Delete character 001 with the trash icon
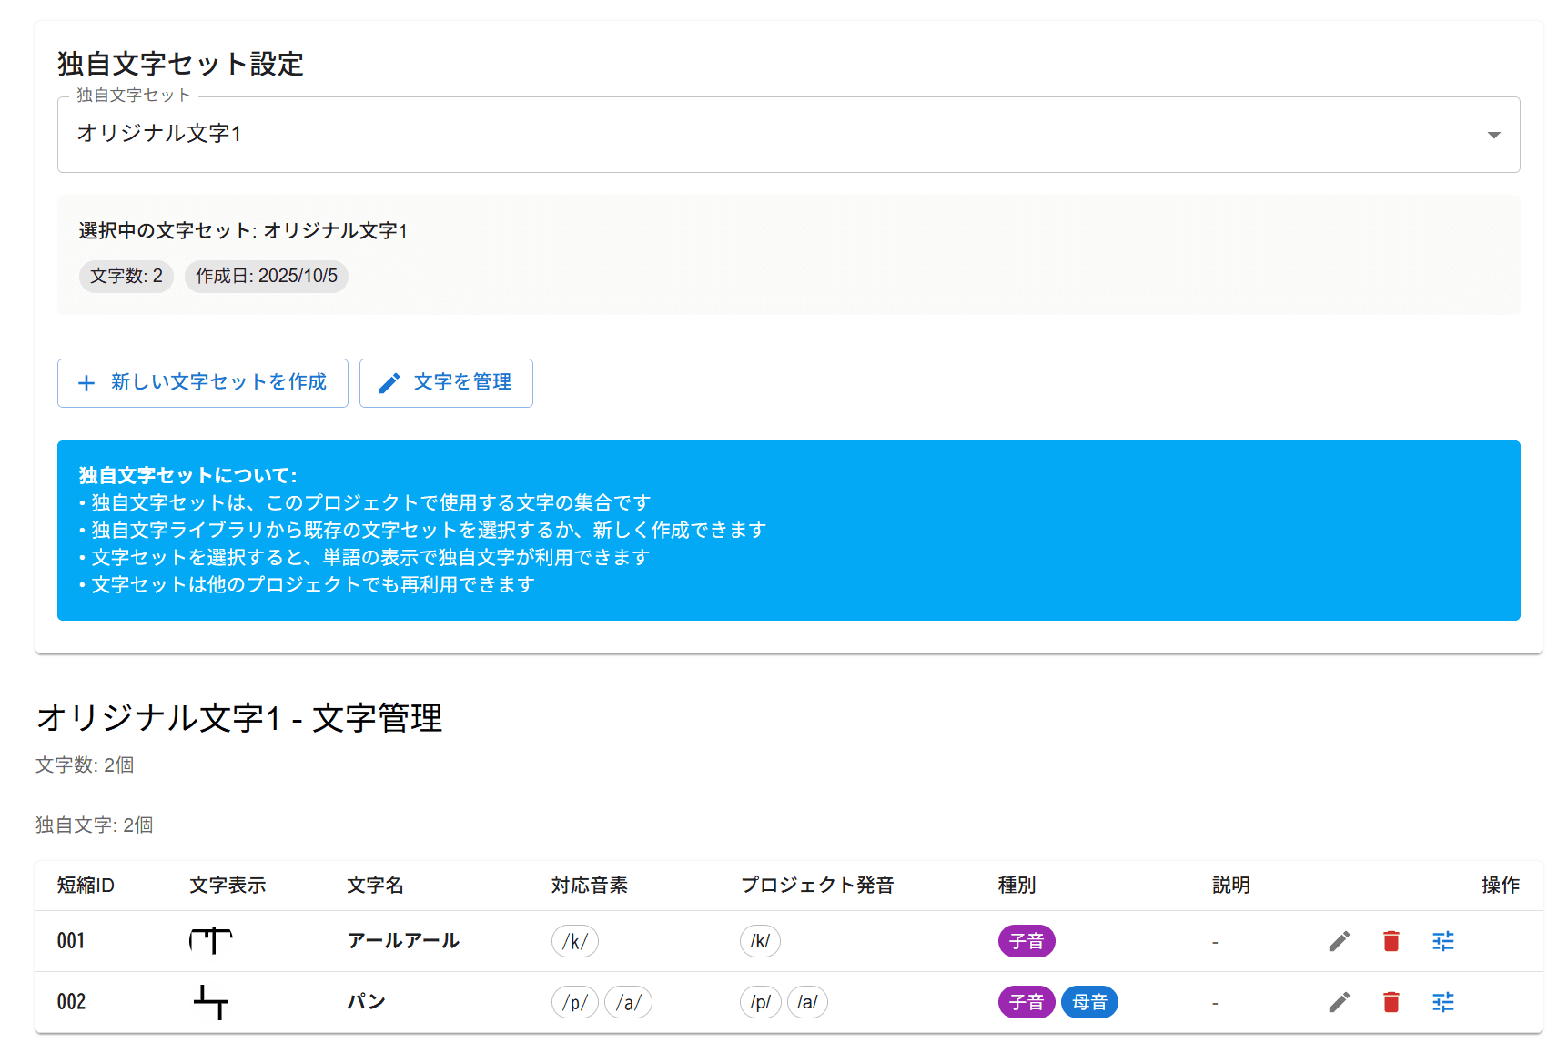The width and height of the screenshot is (1568, 1043). (1391, 941)
